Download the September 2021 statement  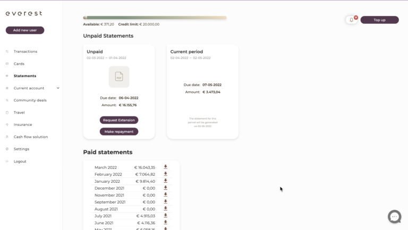[x=166, y=201]
